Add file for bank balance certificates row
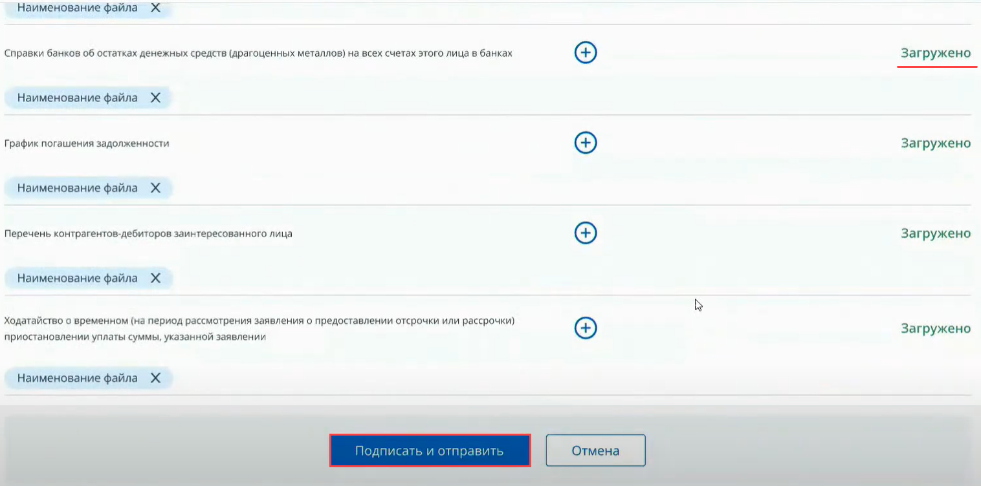This screenshot has height=486, width=981. tap(586, 53)
